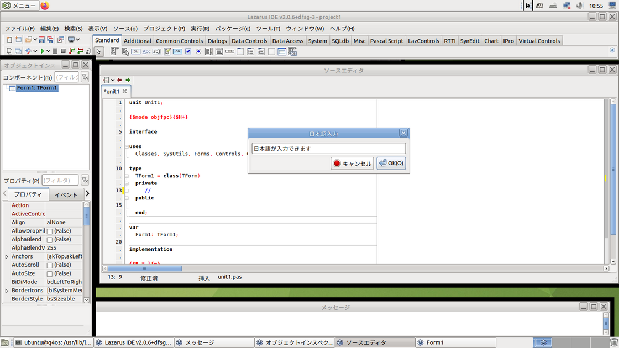Select the TComboBox component icon
Image resolution: width=619 pixels, height=348 pixels.
218,51
